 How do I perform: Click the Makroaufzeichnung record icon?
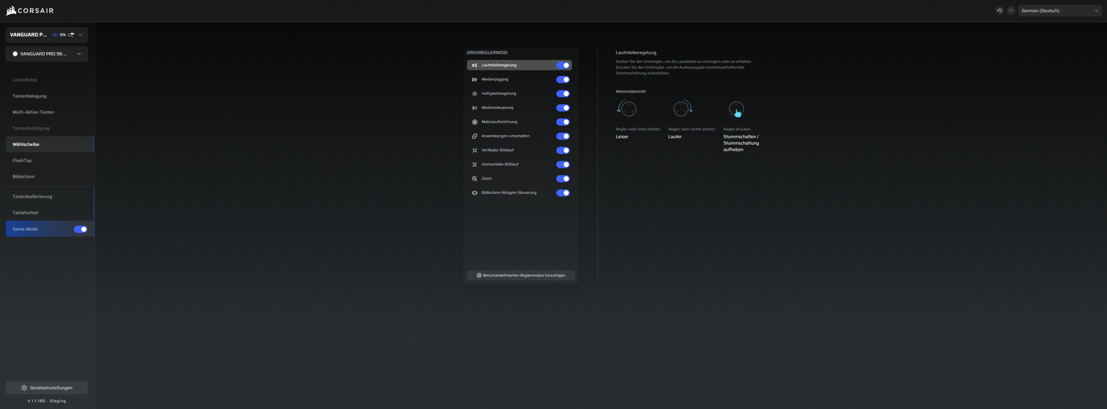pos(474,122)
